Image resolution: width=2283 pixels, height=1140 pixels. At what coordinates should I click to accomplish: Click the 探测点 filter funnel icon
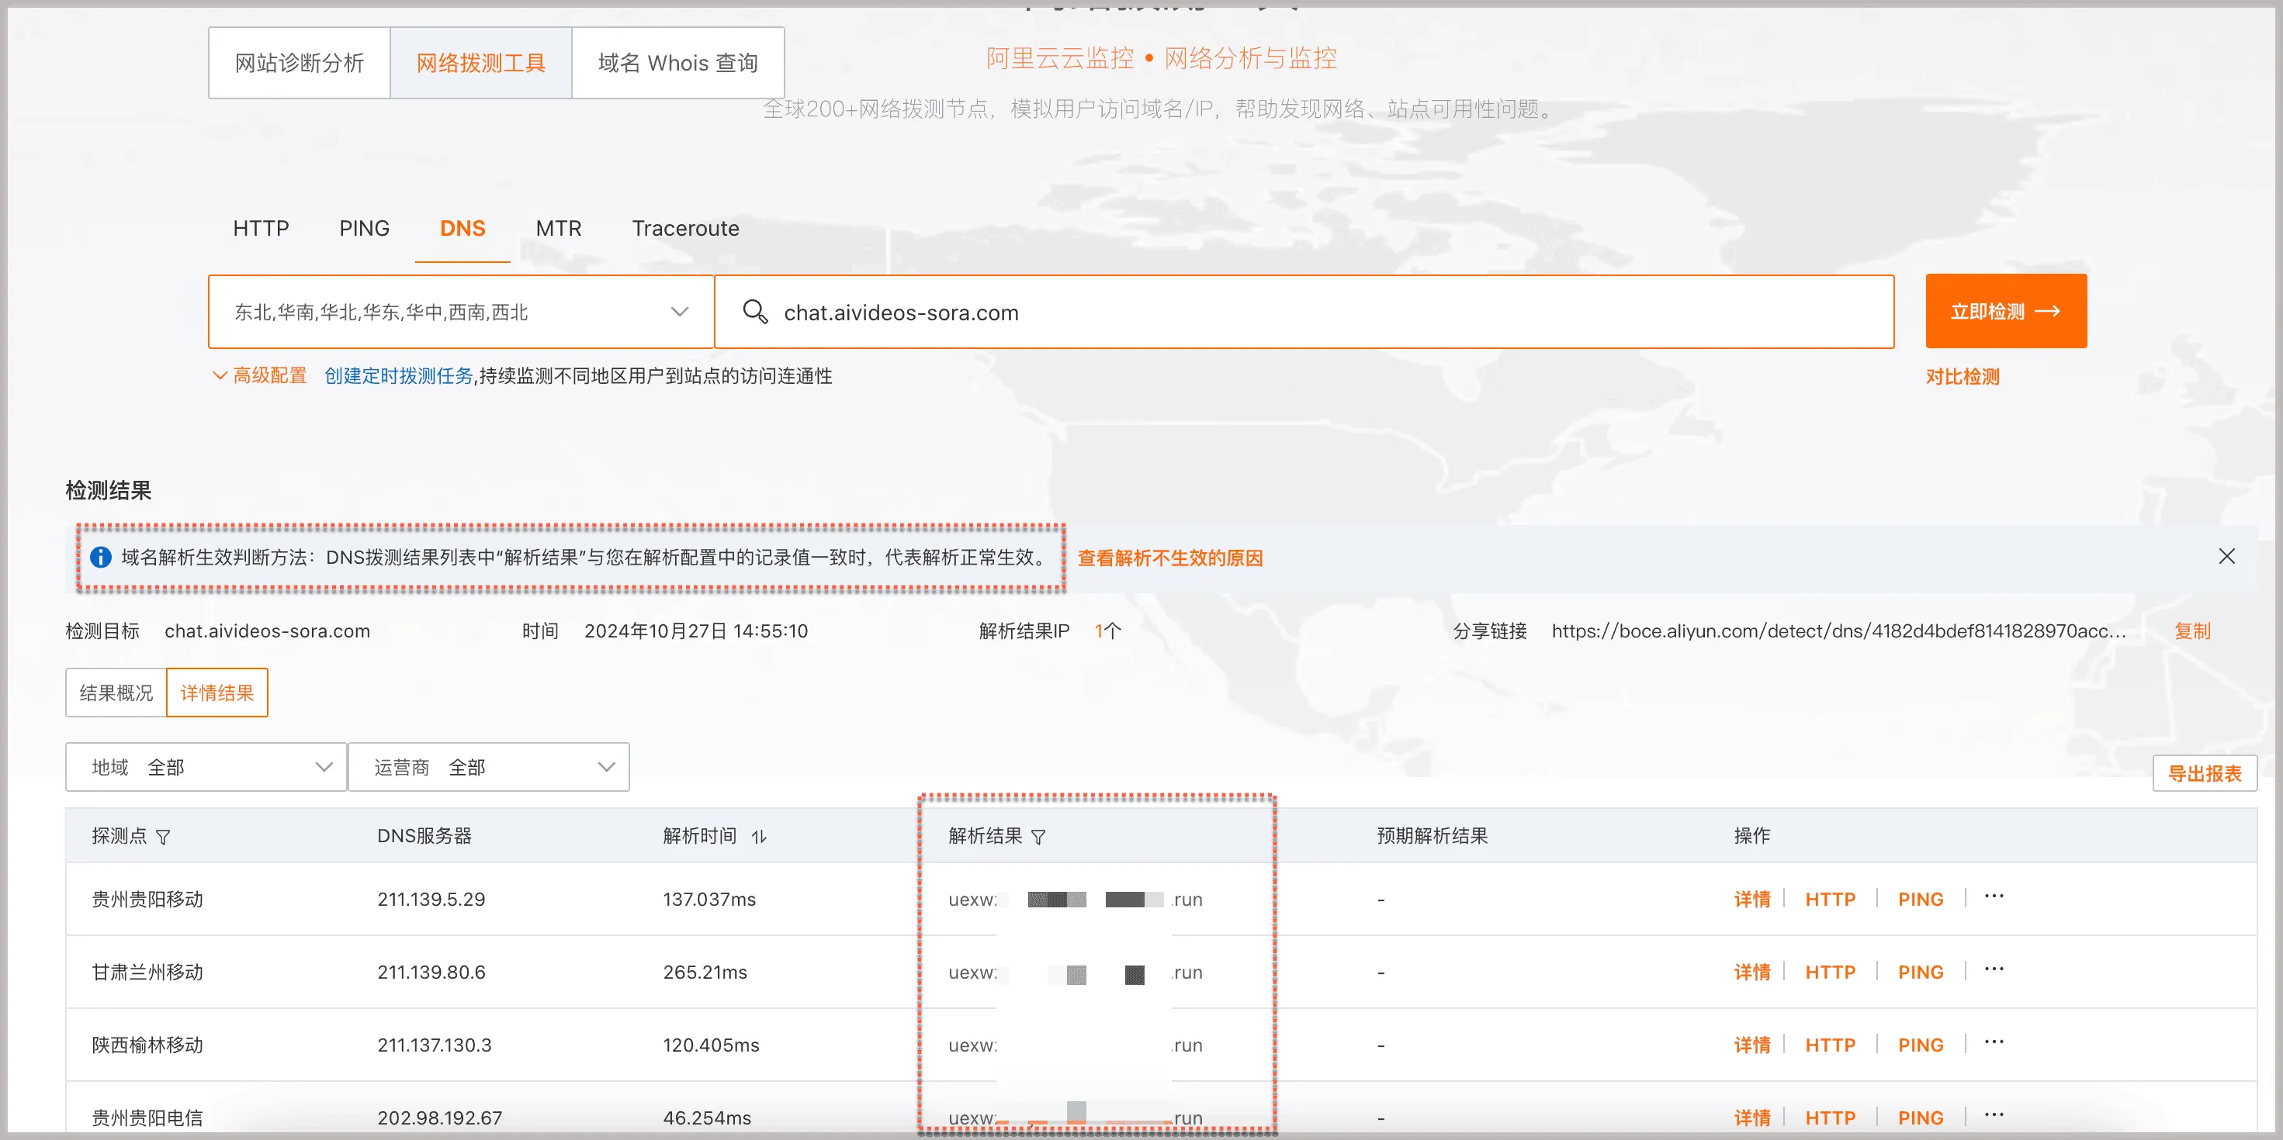click(x=163, y=837)
